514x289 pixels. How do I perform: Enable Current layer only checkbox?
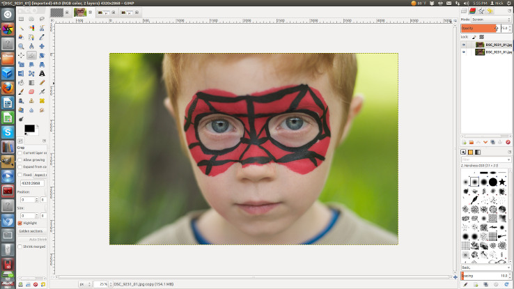pyautogui.click(x=20, y=153)
